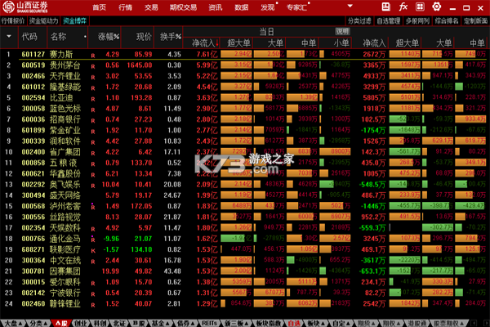Open the fx formula manager icon
The width and height of the screenshot is (490, 327).
click(403, 7)
